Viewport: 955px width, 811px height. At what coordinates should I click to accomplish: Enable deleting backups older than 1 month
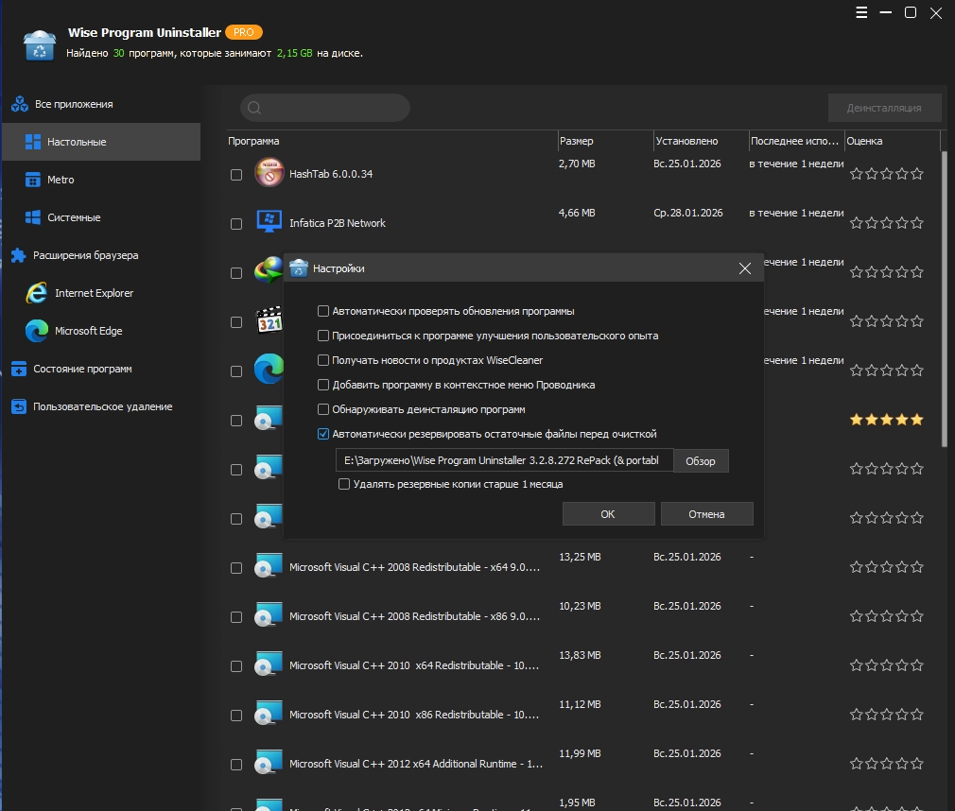(344, 484)
